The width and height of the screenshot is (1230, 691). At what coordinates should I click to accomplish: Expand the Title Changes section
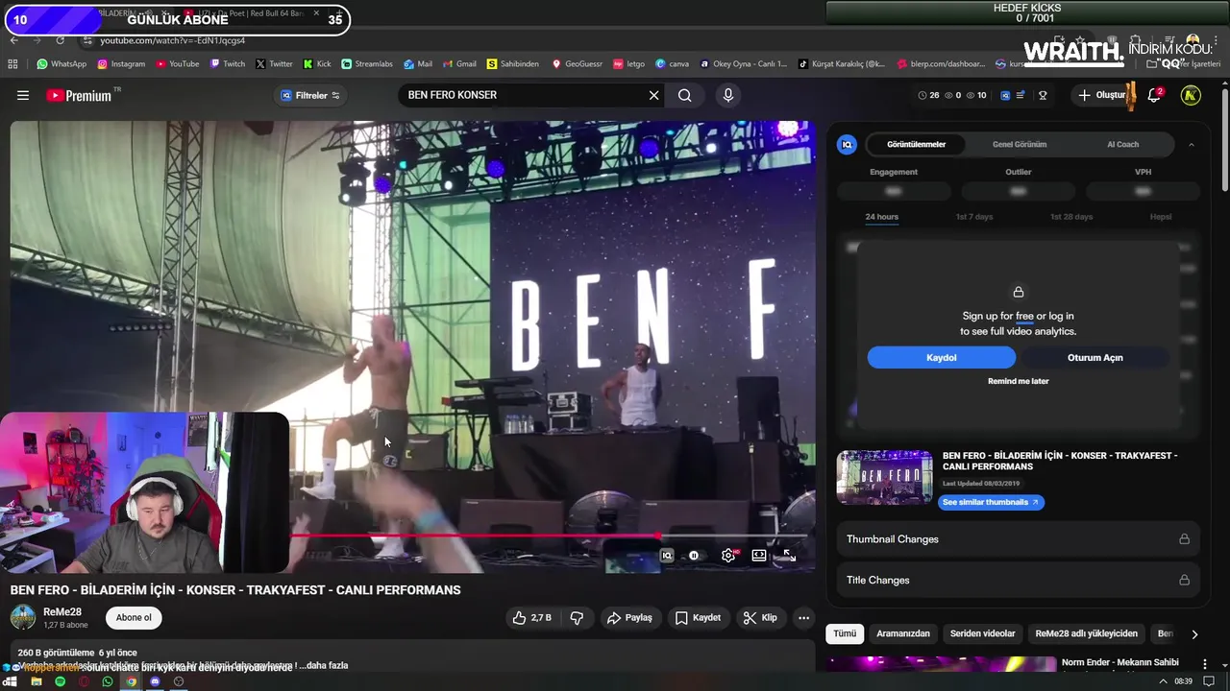point(1018,580)
